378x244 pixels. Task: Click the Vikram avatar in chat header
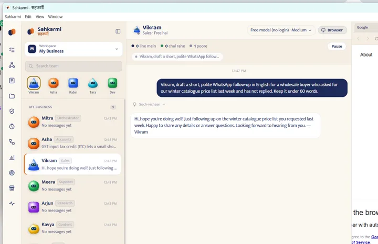[137, 30]
